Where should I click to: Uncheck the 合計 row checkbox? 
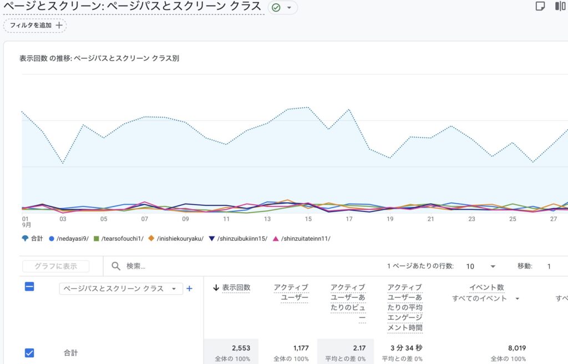coord(30,353)
